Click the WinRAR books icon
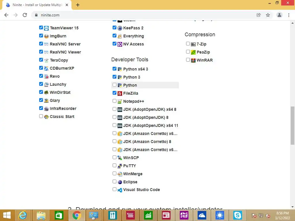 (x=193, y=60)
